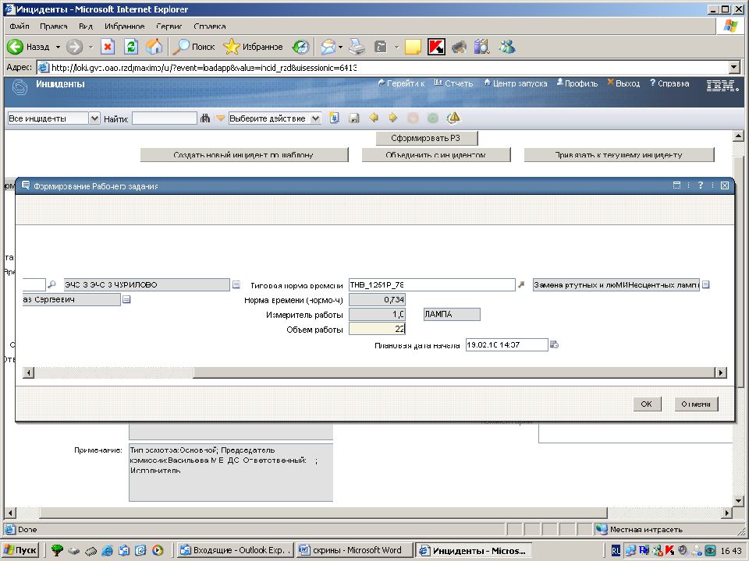This screenshot has width=749, height=561.
Task: Go to next record yellow arrow
Action: pyautogui.click(x=392, y=118)
